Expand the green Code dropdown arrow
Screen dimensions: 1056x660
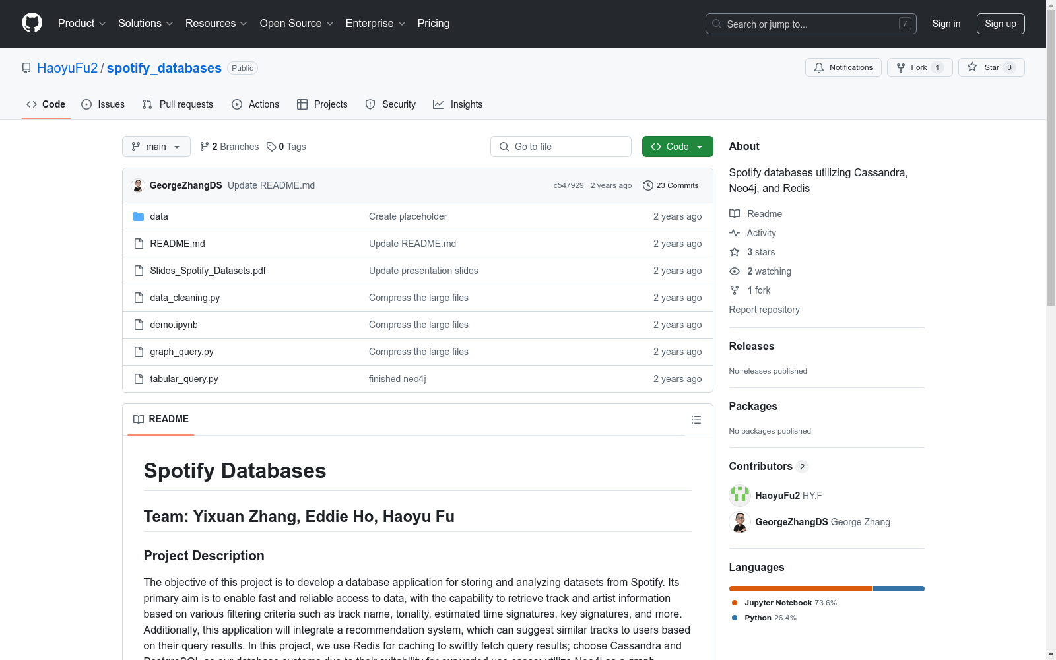700,147
